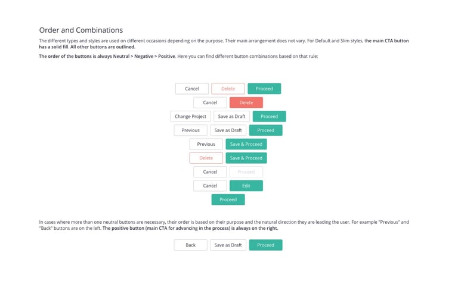Select Save as Draft next to Back
Image resolution: width=458 pixels, height=281 pixels.
228,245
